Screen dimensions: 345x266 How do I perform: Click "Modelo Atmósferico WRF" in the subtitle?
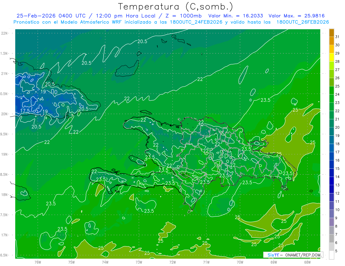pyautogui.click(x=91, y=22)
